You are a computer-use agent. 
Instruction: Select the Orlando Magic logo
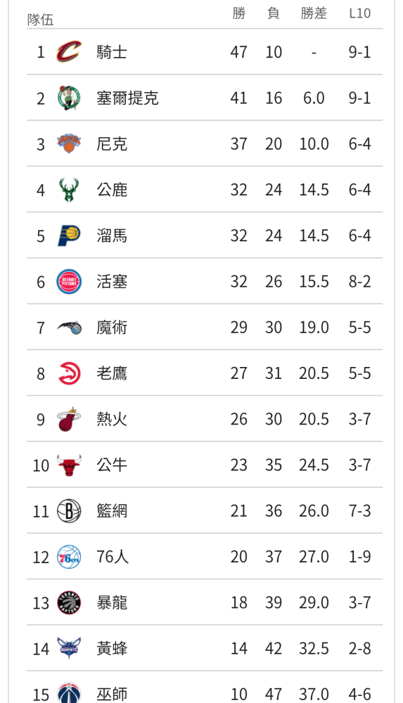click(69, 328)
